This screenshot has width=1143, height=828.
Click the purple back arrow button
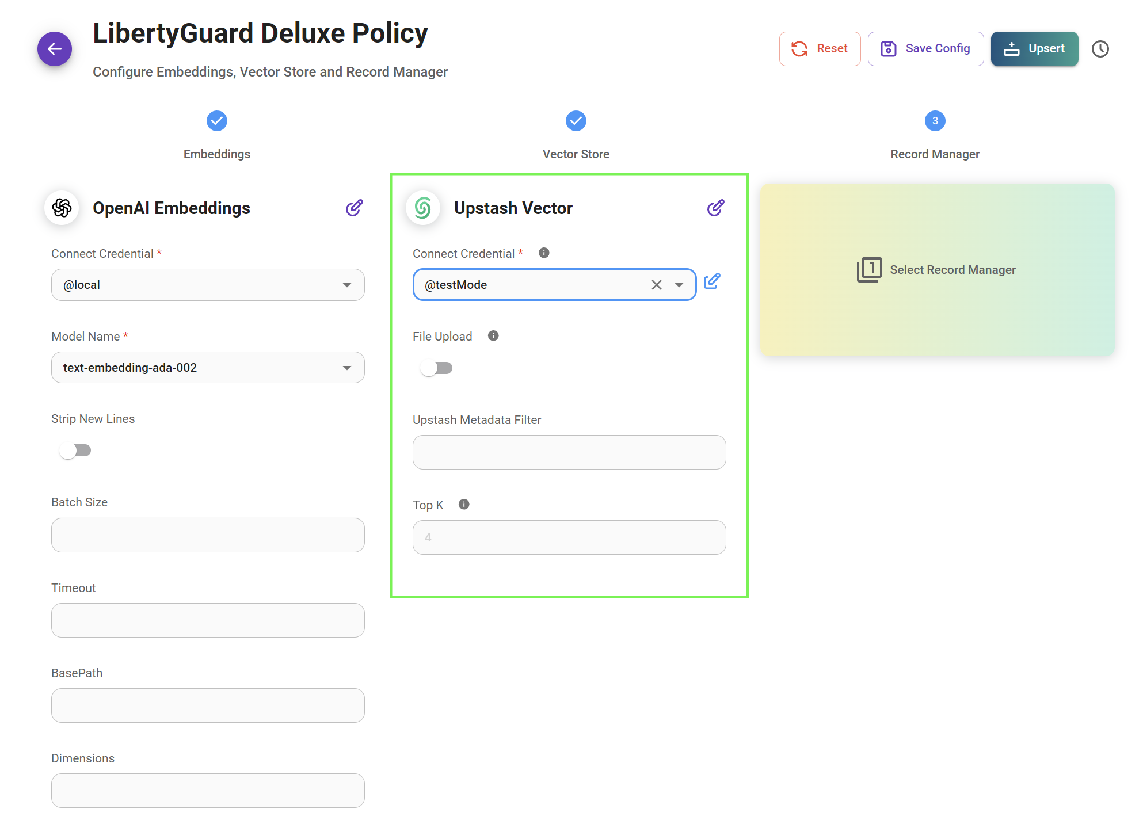55,49
